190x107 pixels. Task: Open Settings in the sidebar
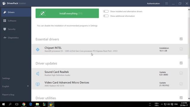(6, 78)
